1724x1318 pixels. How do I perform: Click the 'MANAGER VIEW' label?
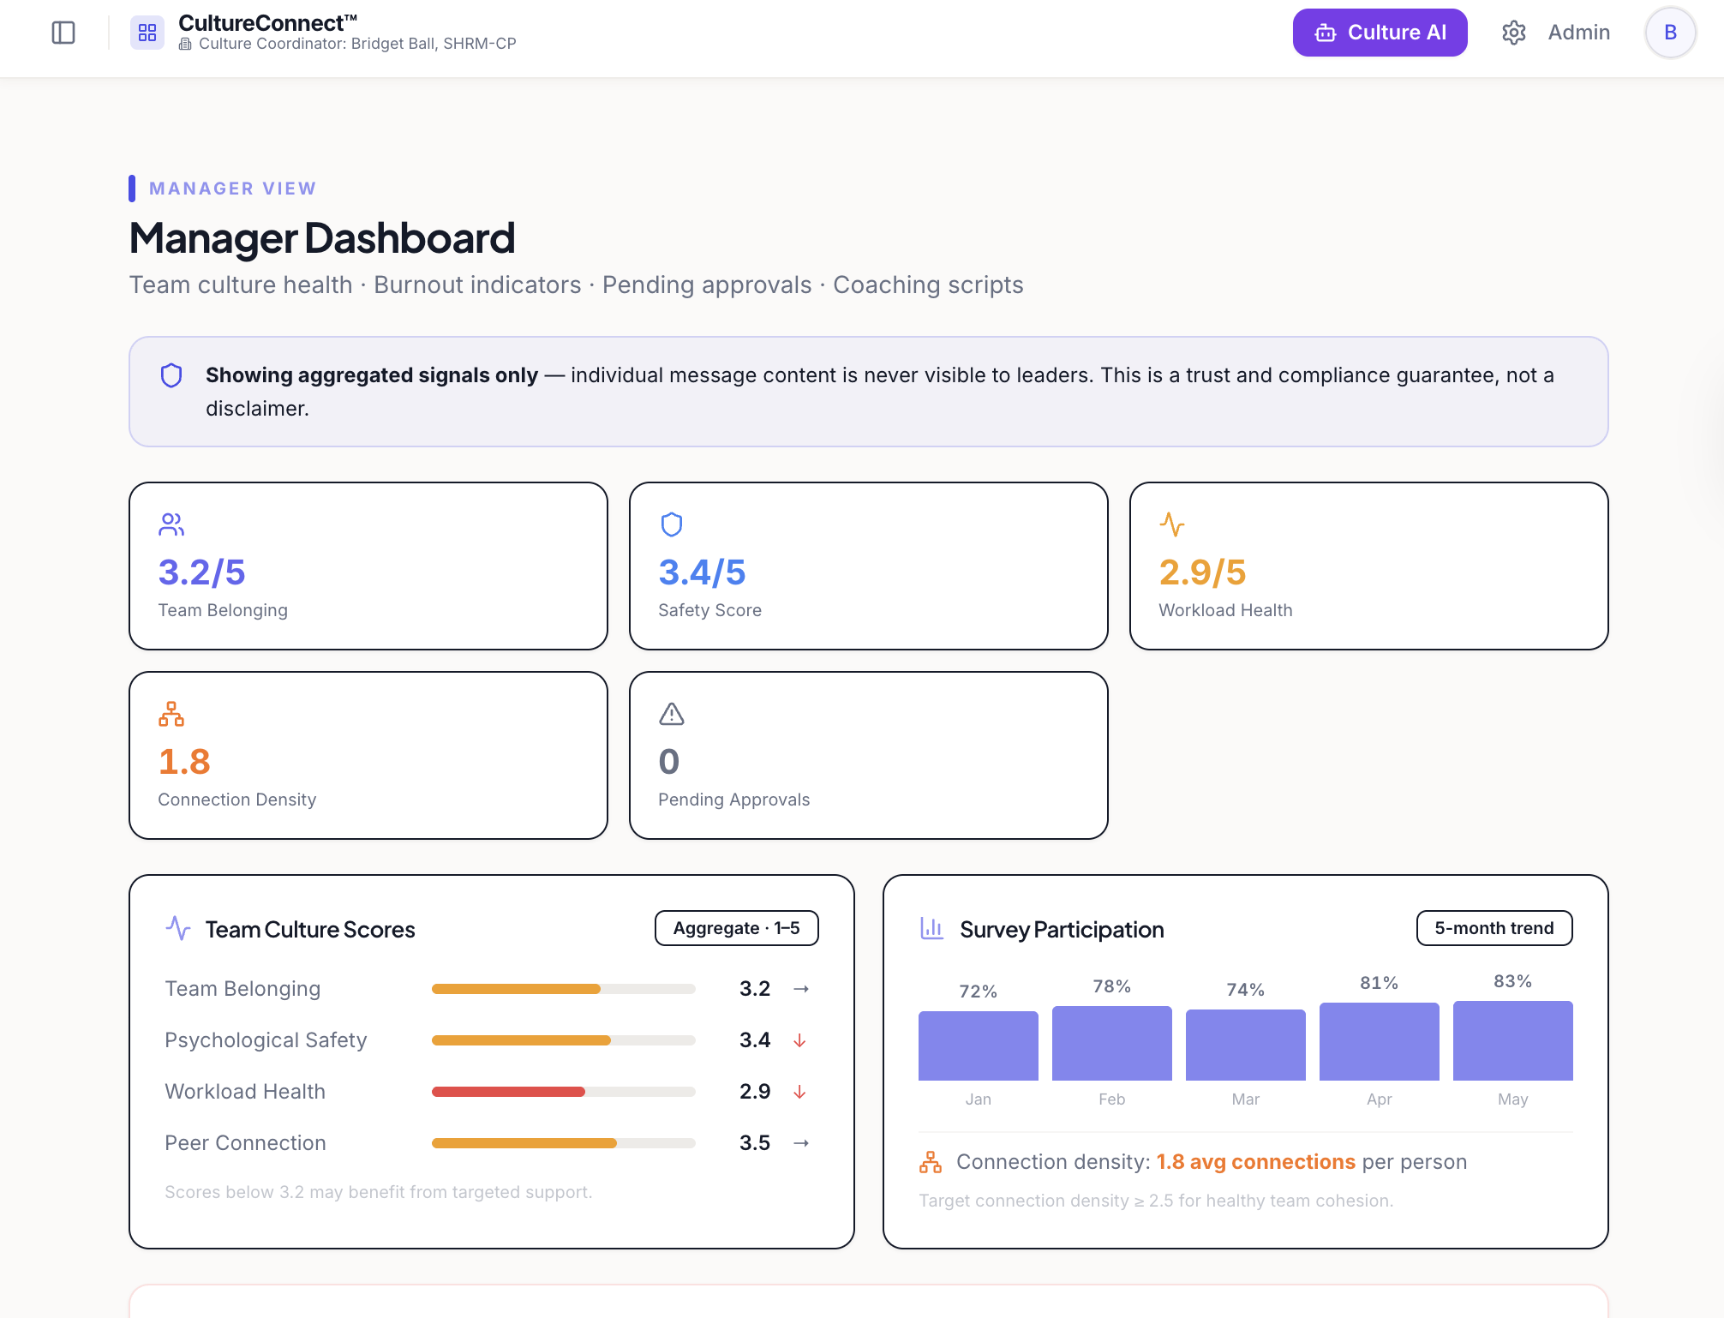pyautogui.click(x=233, y=189)
